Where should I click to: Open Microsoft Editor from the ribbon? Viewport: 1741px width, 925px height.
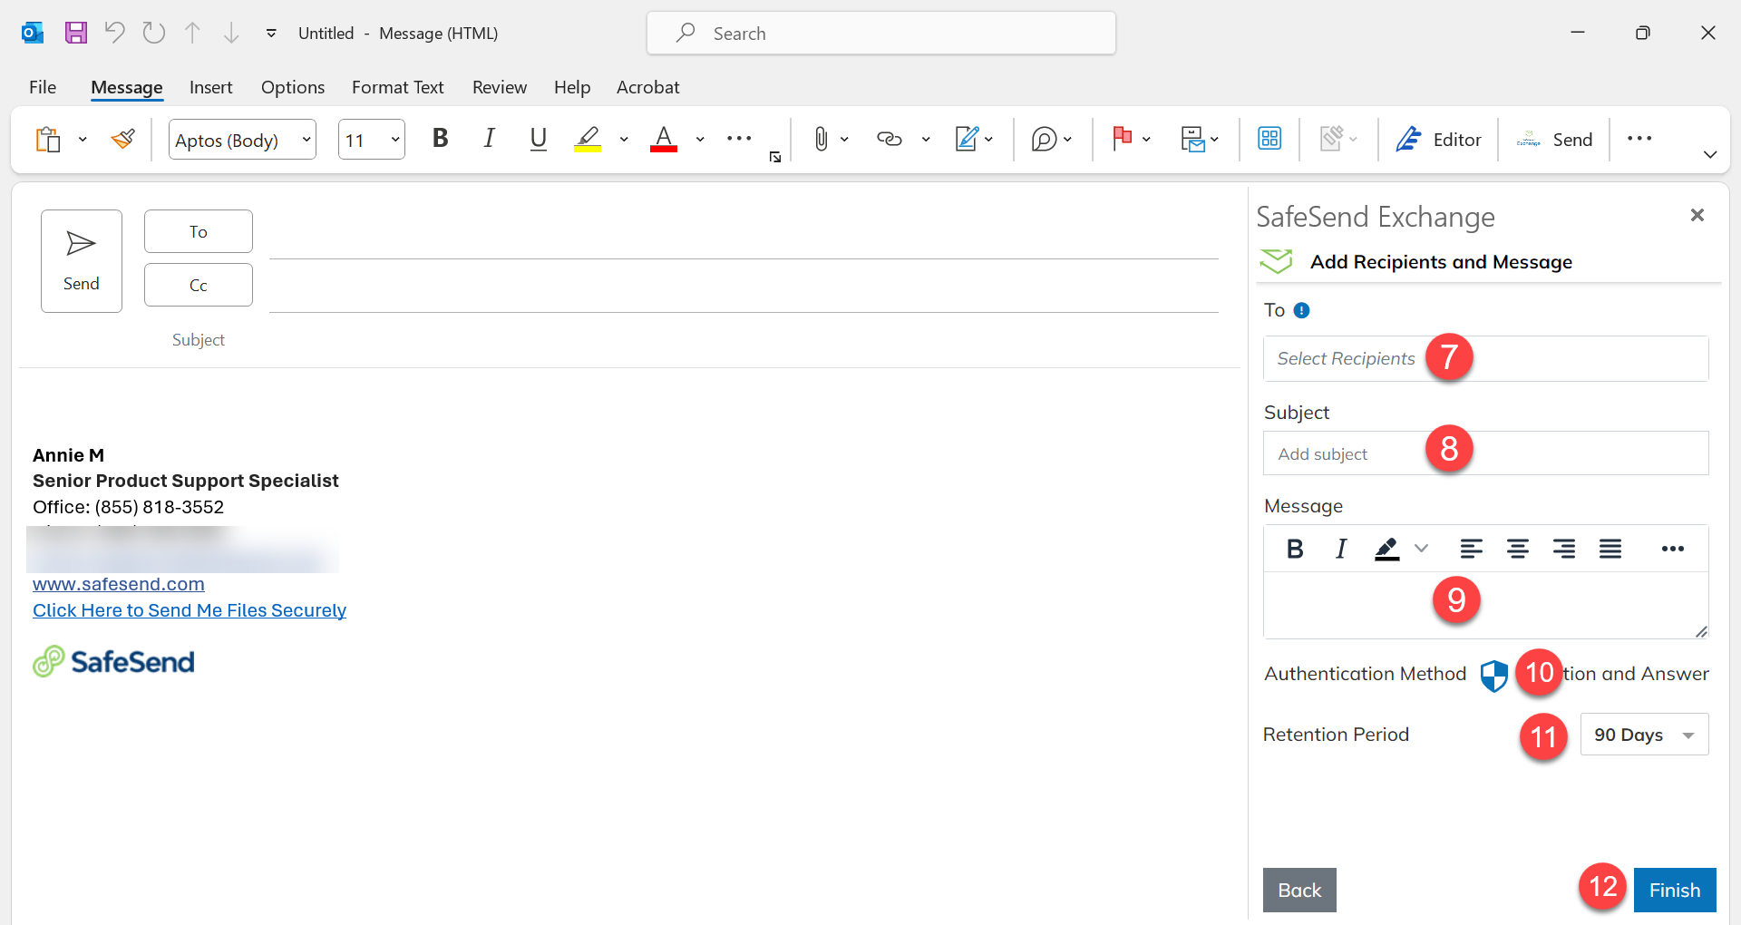1440,139
